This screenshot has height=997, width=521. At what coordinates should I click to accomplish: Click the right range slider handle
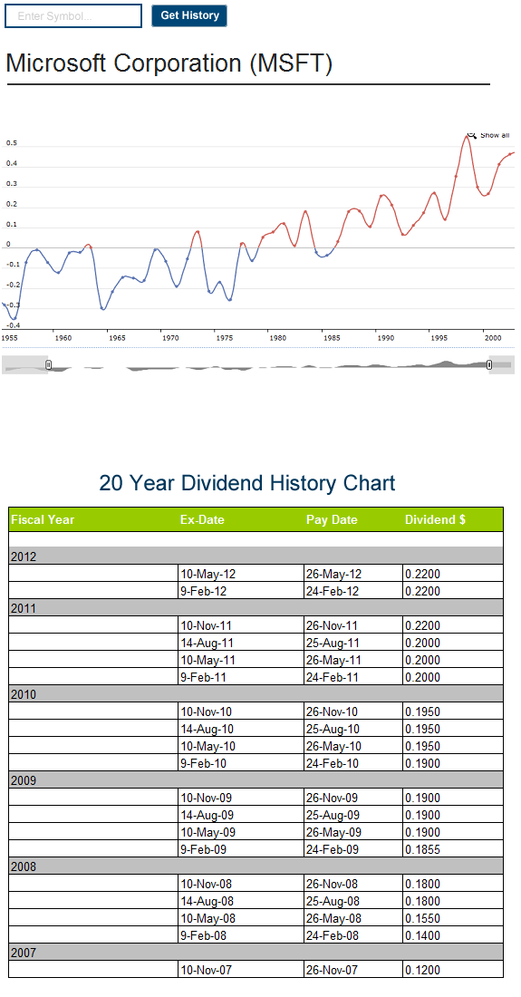click(489, 364)
